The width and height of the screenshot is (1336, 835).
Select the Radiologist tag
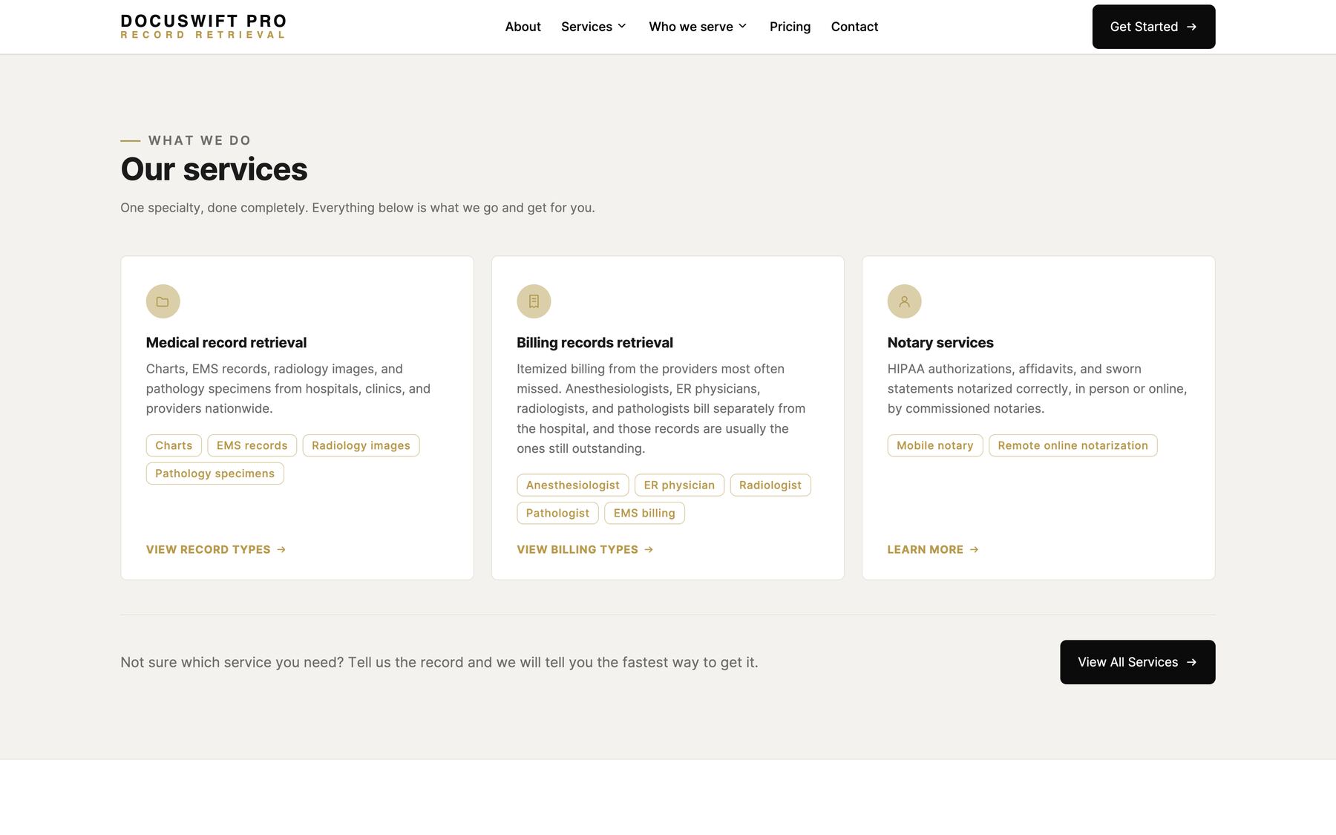click(770, 485)
